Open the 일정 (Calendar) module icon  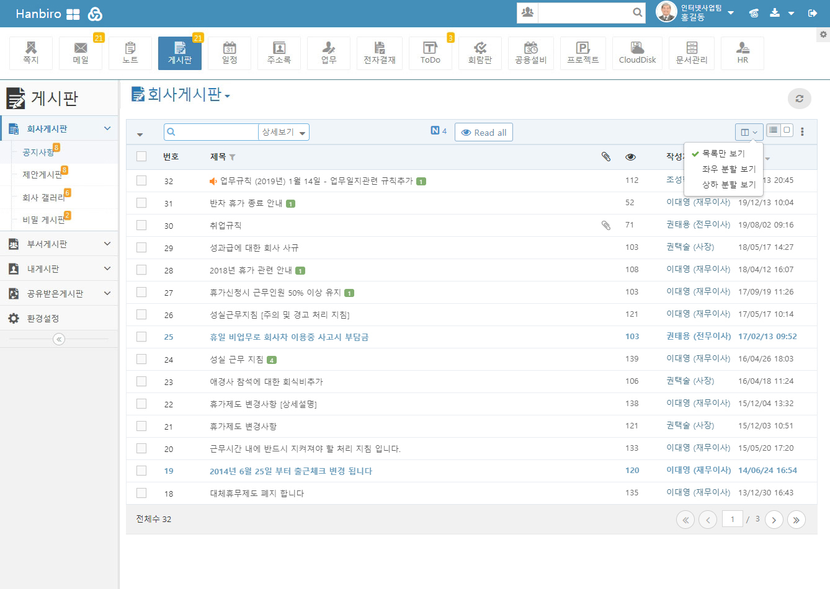pos(230,53)
